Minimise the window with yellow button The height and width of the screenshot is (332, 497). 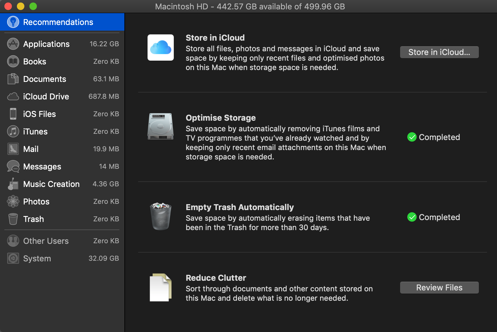(21, 6)
